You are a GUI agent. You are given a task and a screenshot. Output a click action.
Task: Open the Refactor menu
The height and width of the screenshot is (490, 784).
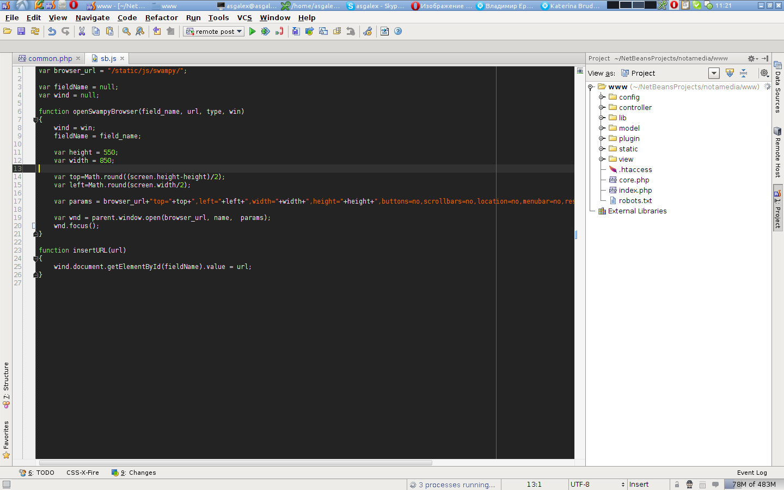(x=161, y=17)
